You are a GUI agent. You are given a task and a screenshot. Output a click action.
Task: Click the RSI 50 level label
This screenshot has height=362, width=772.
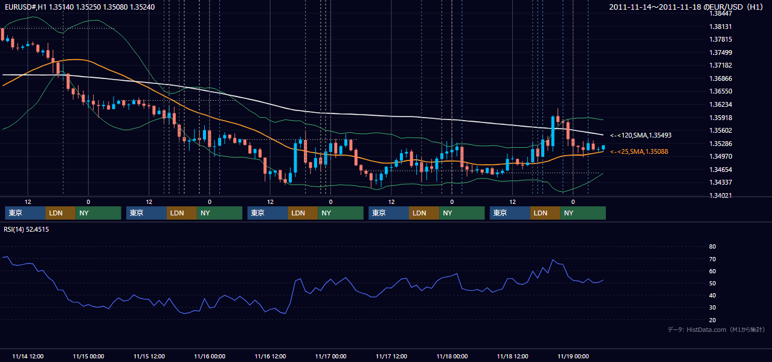[x=712, y=283]
